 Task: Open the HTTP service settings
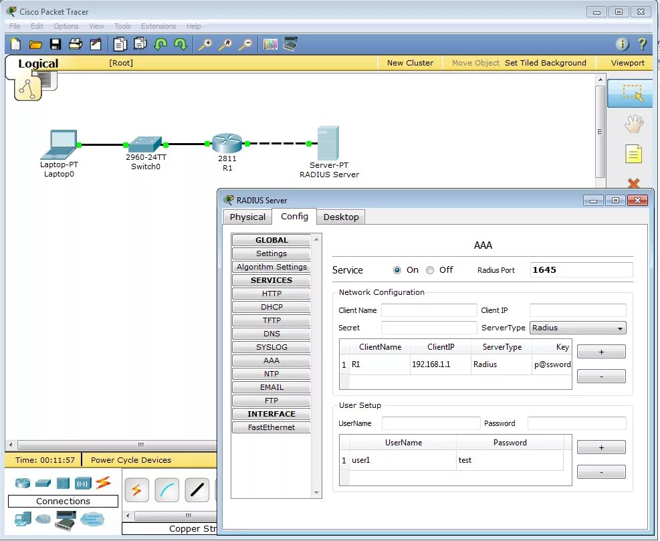[271, 294]
